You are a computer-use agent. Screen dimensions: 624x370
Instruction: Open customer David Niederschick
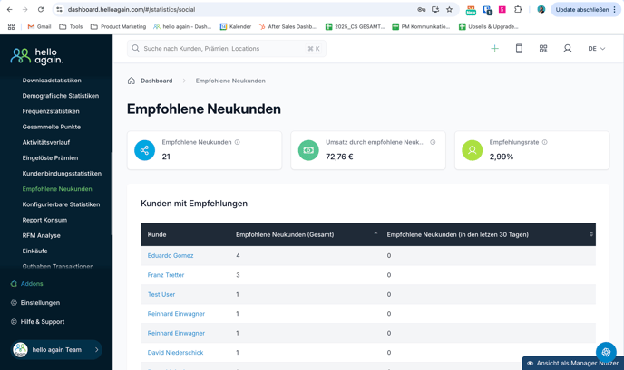175,352
